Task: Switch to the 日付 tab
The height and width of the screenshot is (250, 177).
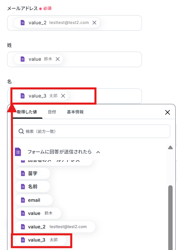Action: coord(52,112)
